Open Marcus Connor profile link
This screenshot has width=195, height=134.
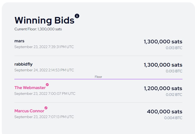click(x=29, y=111)
